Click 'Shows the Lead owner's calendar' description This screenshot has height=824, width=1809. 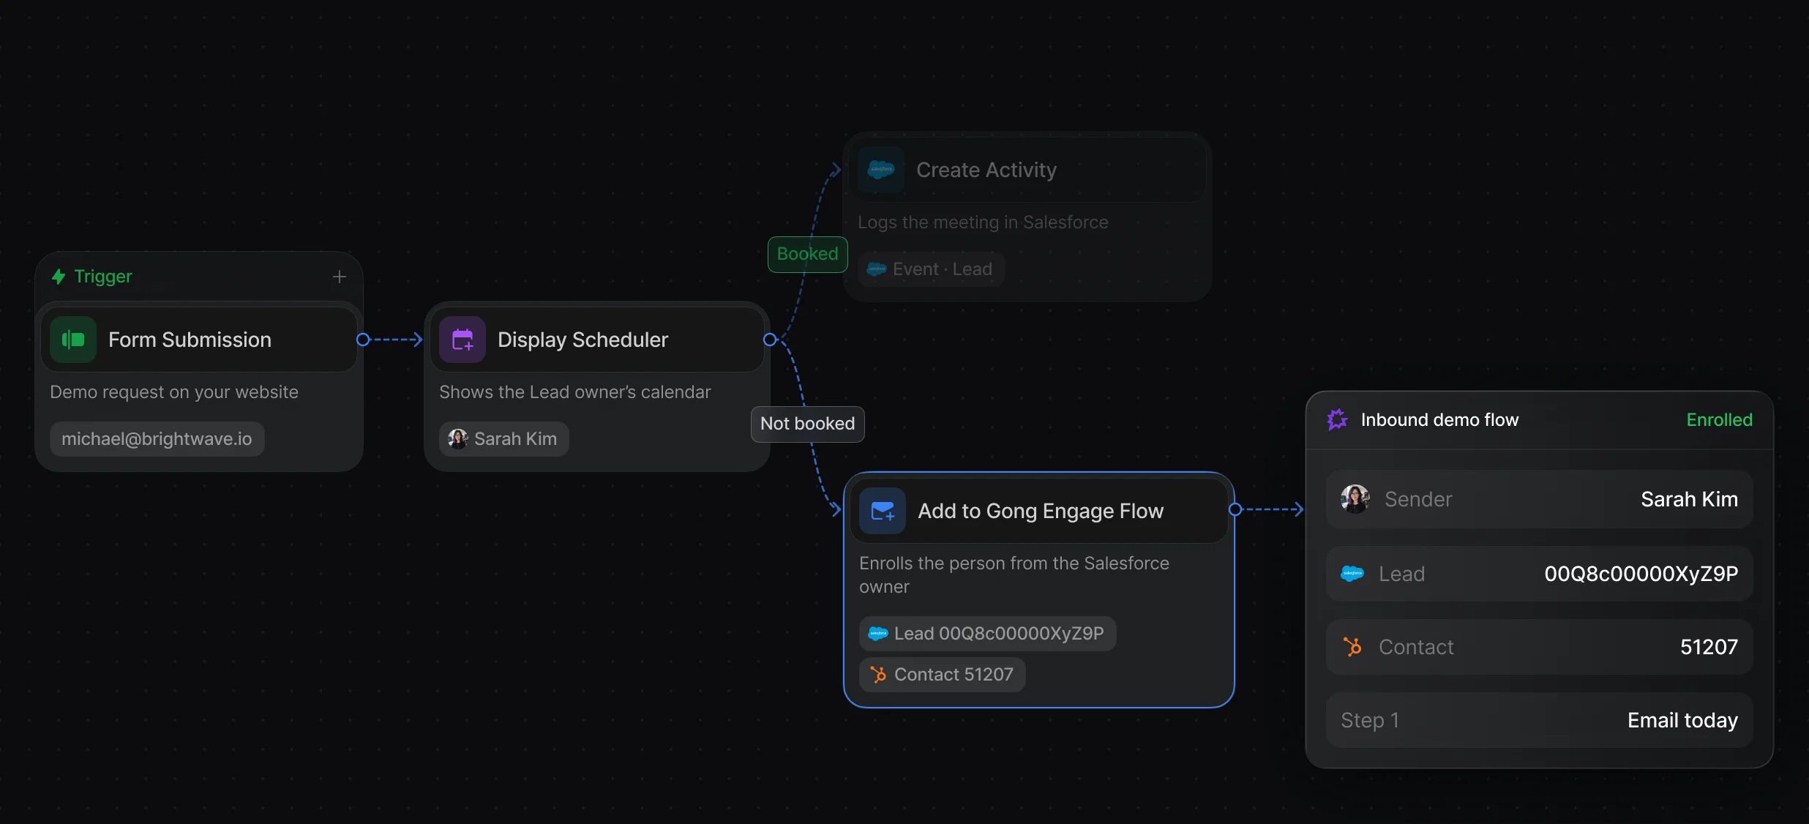pyautogui.click(x=575, y=392)
